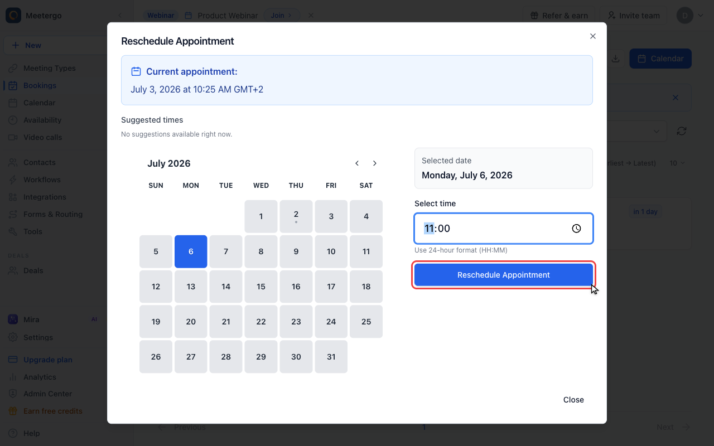The image size is (714, 446).
Task: Pick July 4 on the calendar
Action: pyautogui.click(x=366, y=216)
